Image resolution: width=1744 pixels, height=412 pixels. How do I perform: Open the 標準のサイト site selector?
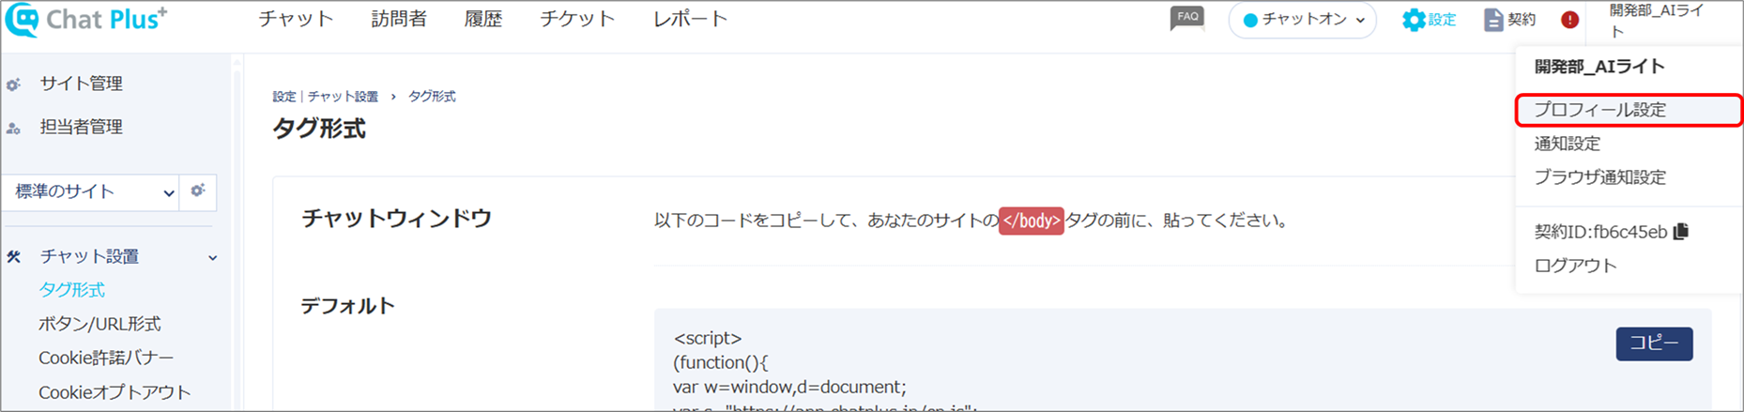pyautogui.click(x=91, y=191)
